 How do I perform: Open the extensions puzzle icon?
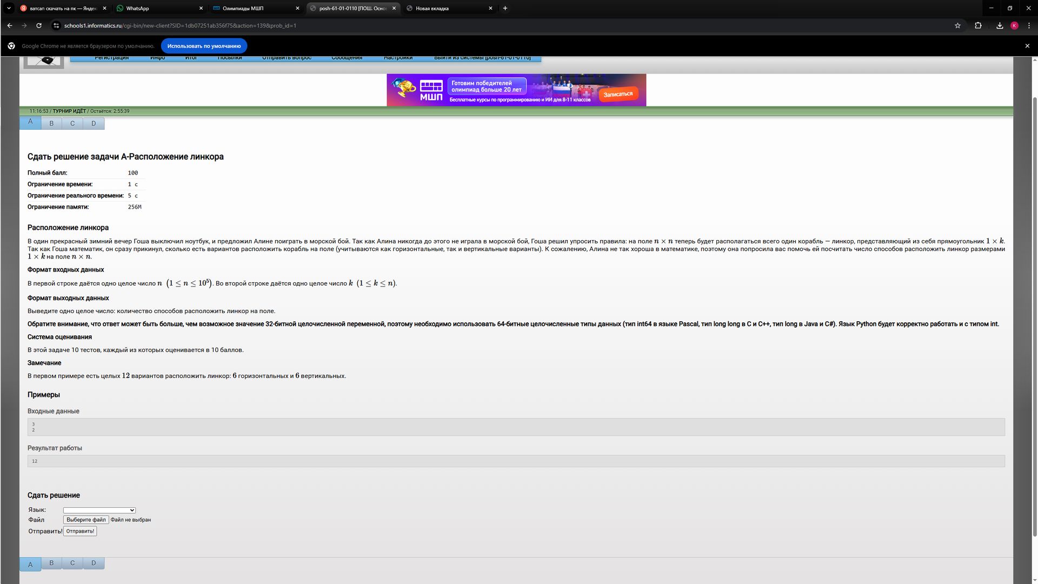click(x=978, y=25)
